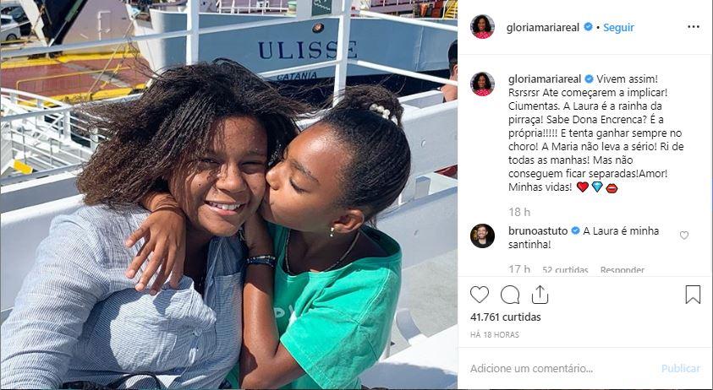
Task: Open comments with the speech bubble icon
Action: tap(510, 295)
